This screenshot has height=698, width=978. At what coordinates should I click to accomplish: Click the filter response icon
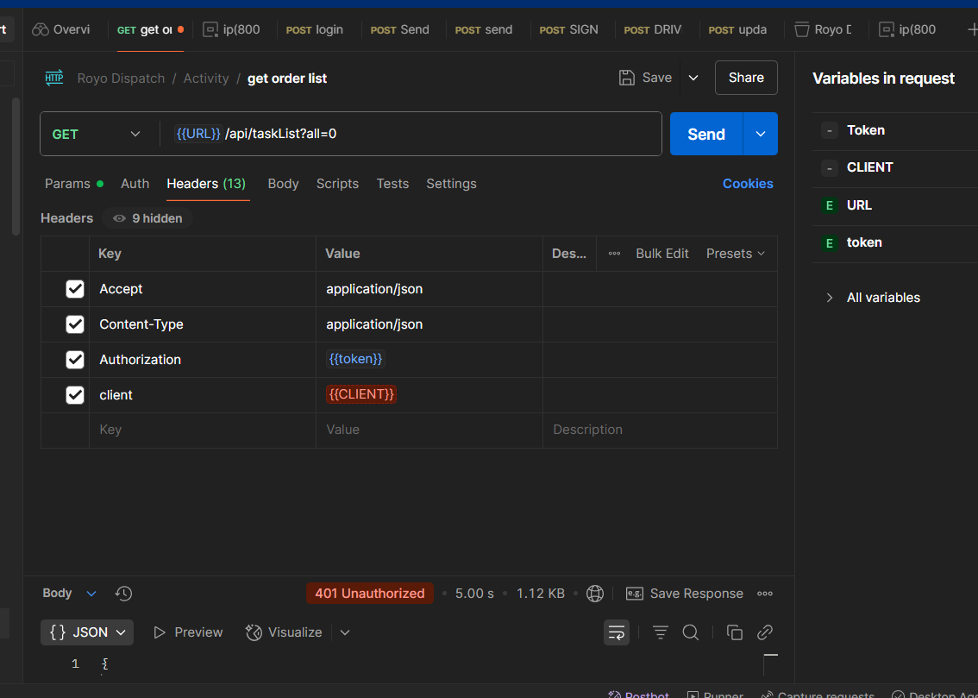pos(661,632)
